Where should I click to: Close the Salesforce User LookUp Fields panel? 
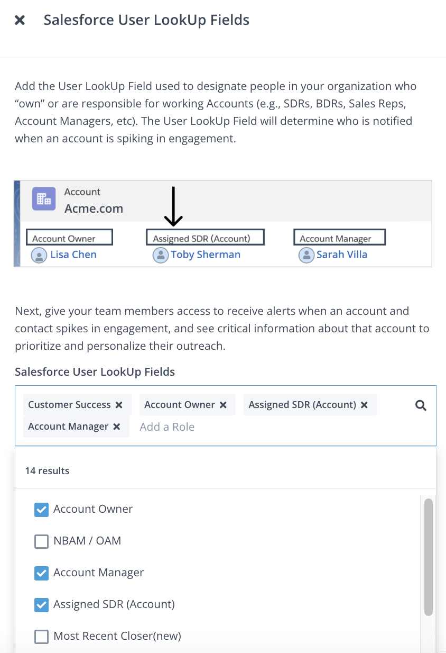pos(20,21)
